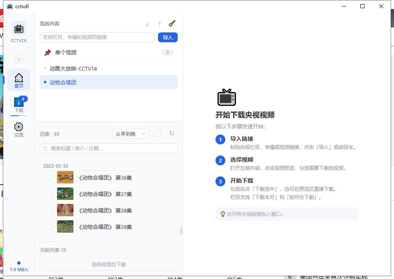Click step 2 circle 选择视频
394x279 pixels.
click(x=220, y=160)
